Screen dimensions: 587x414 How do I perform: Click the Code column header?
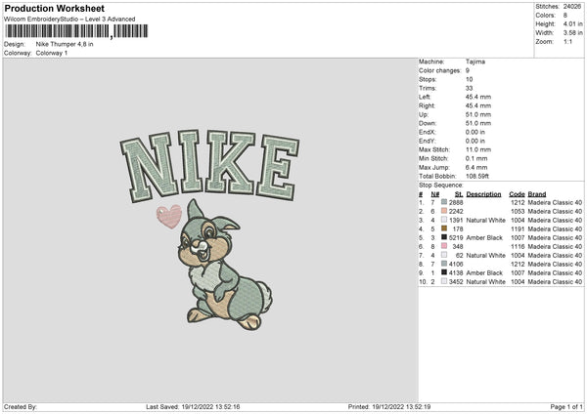tap(517, 194)
